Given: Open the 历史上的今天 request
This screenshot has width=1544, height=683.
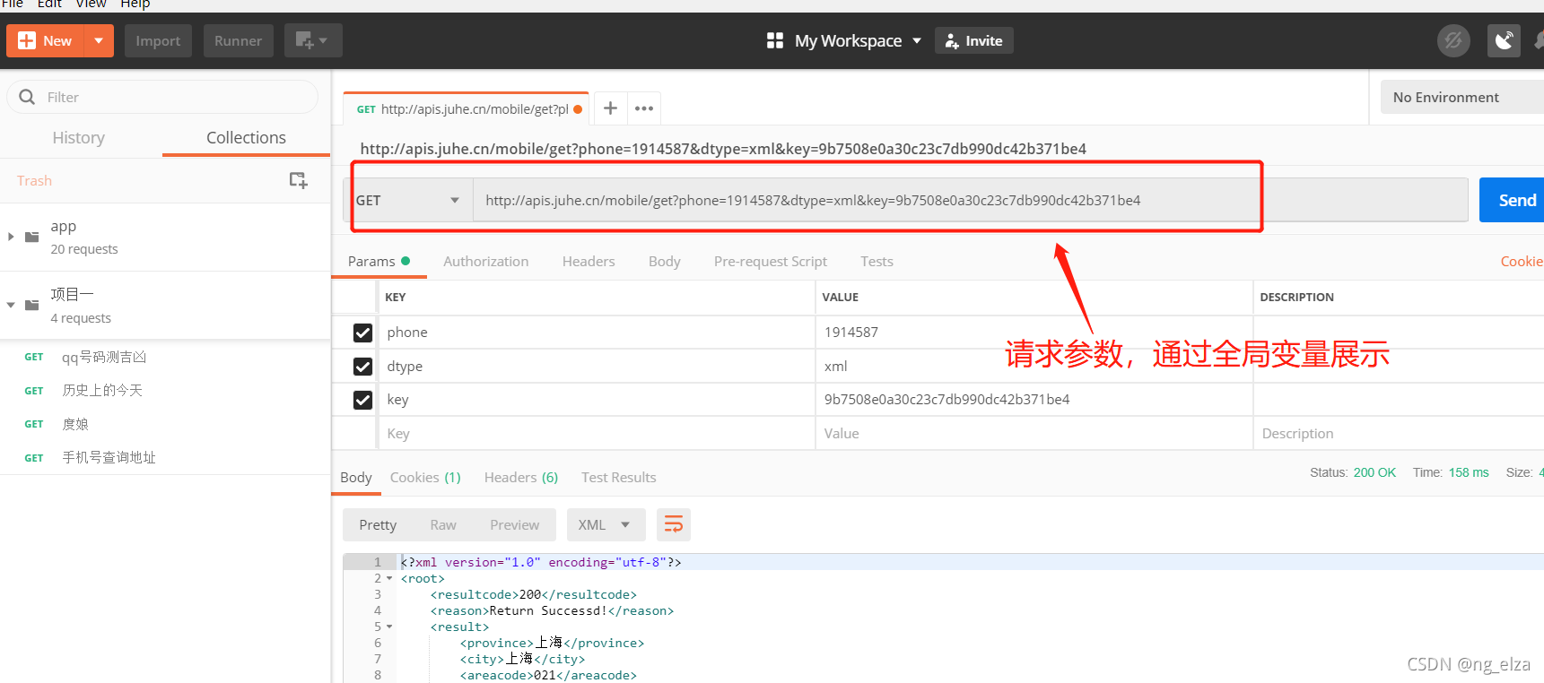Looking at the screenshot, I should 102,391.
